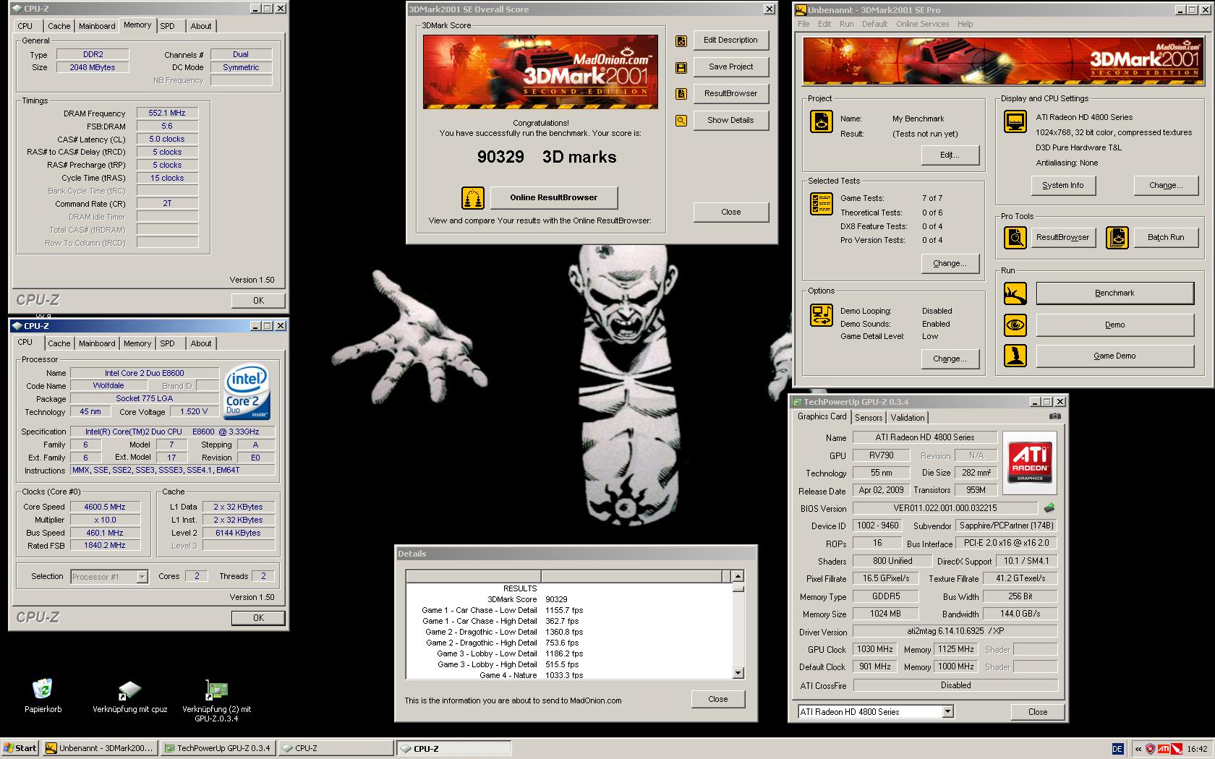Click the Game Demo button
This screenshot has width=1215, height=759.
1114,356
